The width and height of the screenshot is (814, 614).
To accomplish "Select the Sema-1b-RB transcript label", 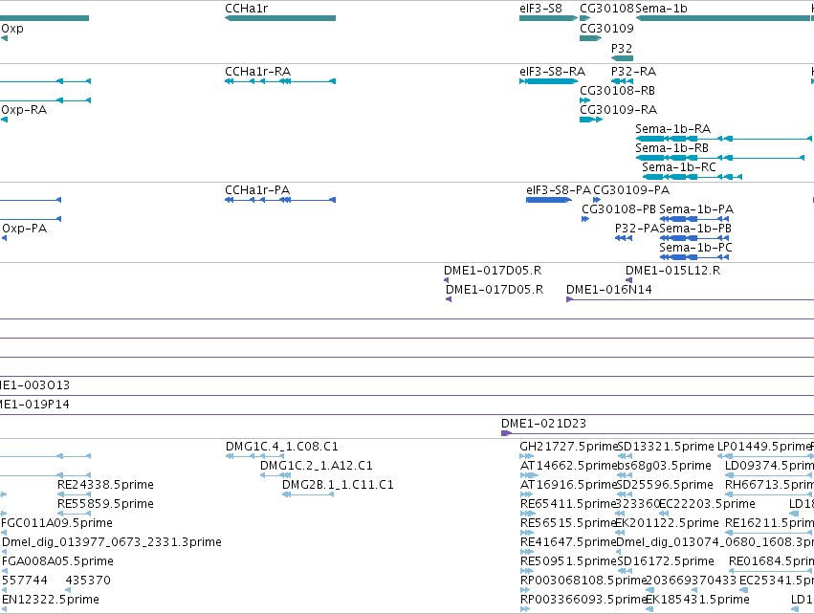I will coord(671,148).
